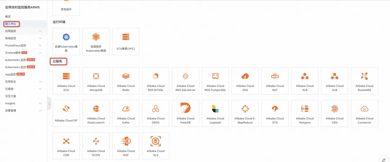
Task: Open the Alibaba Cloud MongoDB card icon
Action: [x=96, y=76]
